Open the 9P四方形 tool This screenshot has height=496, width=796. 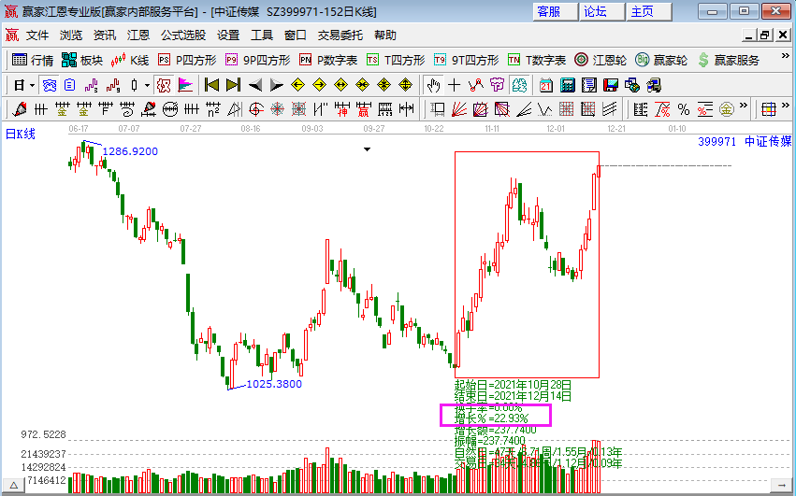258,61
